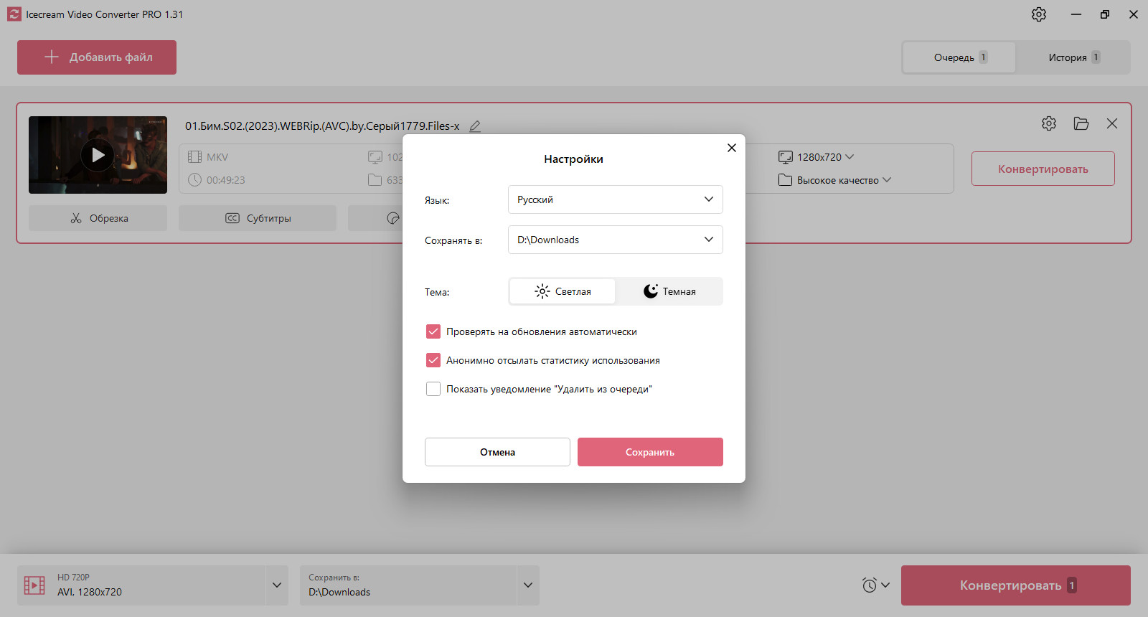
Task: Open file settings gear in queue item
Action: tap(1049, 123)
